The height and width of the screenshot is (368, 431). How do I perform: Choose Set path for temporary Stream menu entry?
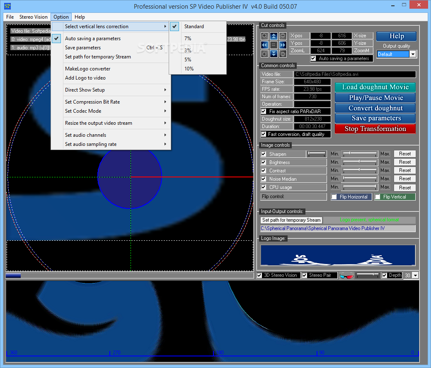(x=111, y=57)
